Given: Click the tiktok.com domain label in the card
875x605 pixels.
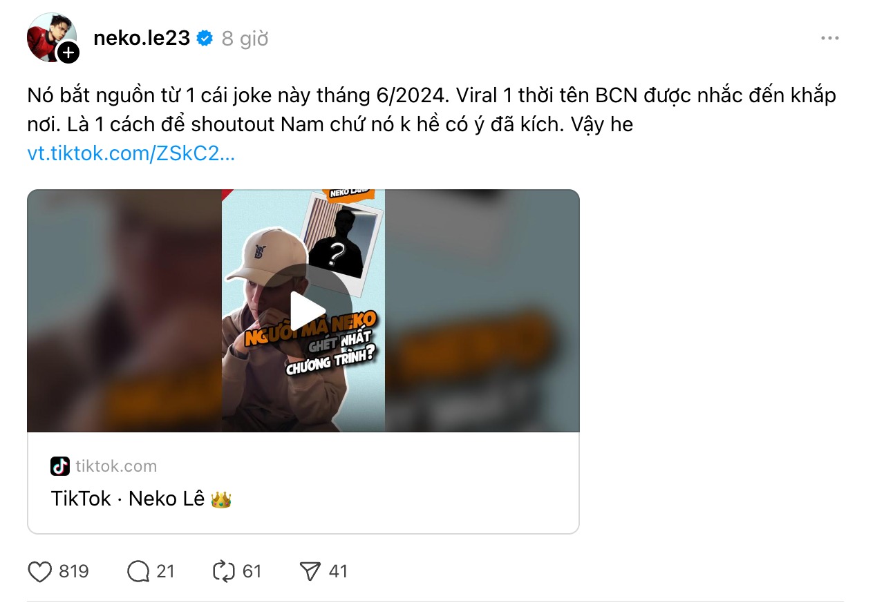Looking at the screenshot, I should 116,466.
